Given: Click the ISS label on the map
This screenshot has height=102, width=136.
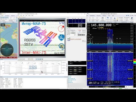Looking at the screenshot, I should (x=3, y=25).
